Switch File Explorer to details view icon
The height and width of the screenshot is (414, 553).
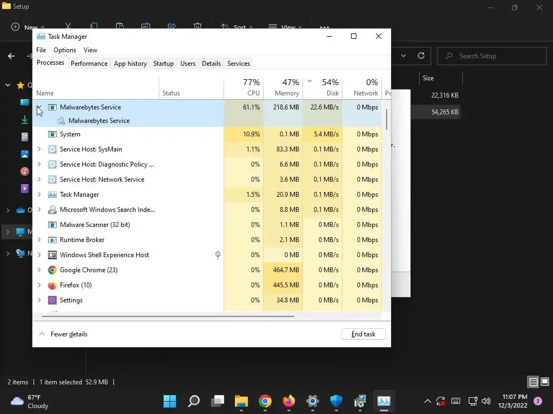point(533,382)
